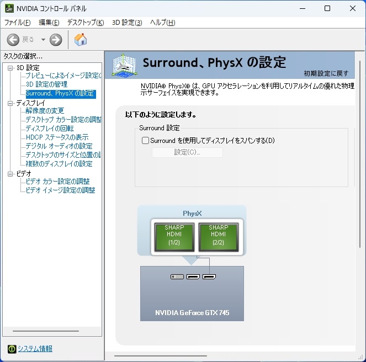Click the ビデオ category label

(24, 174)
